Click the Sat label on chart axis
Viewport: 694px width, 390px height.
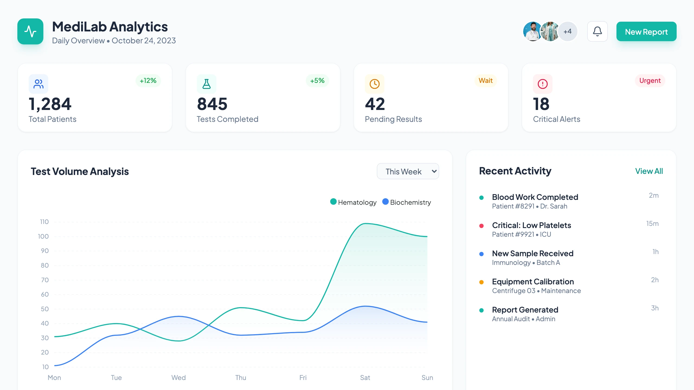(365, 378)
